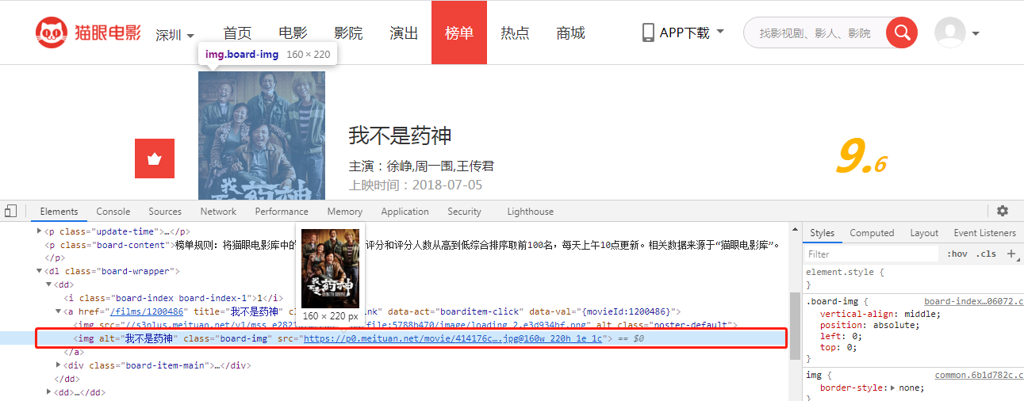Screen dimensions: 1024x401
Task: Open the 热点 navigation item
Action: [515, 32]
